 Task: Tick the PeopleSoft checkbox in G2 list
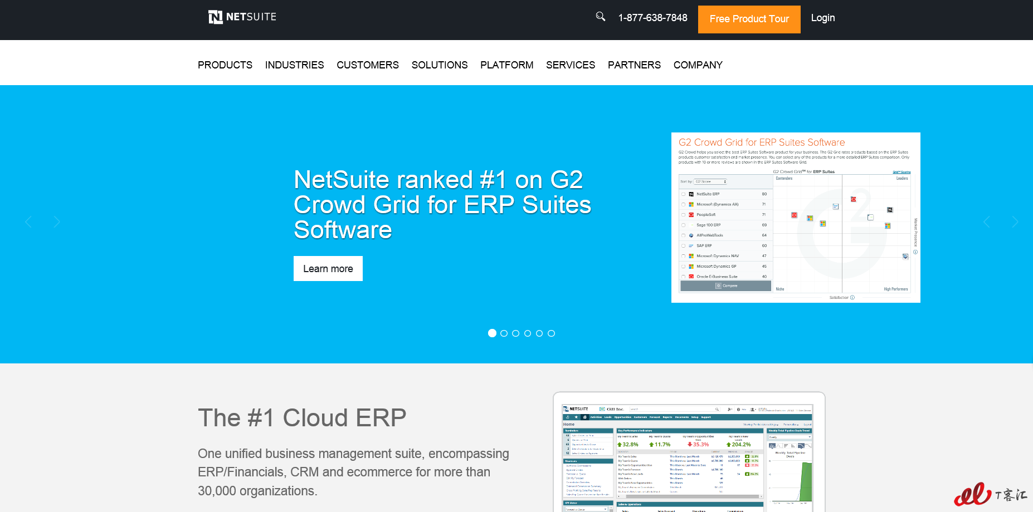684,215
